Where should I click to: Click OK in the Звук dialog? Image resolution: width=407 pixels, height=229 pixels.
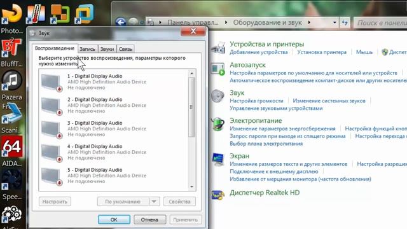coord(114,219)
